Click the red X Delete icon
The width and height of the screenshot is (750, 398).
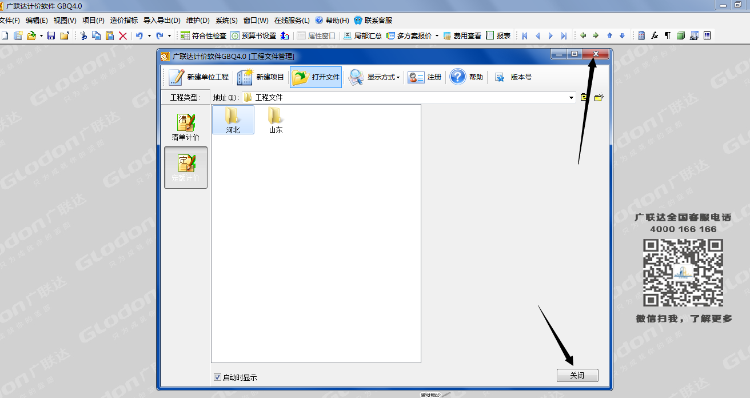pos(123,35)
